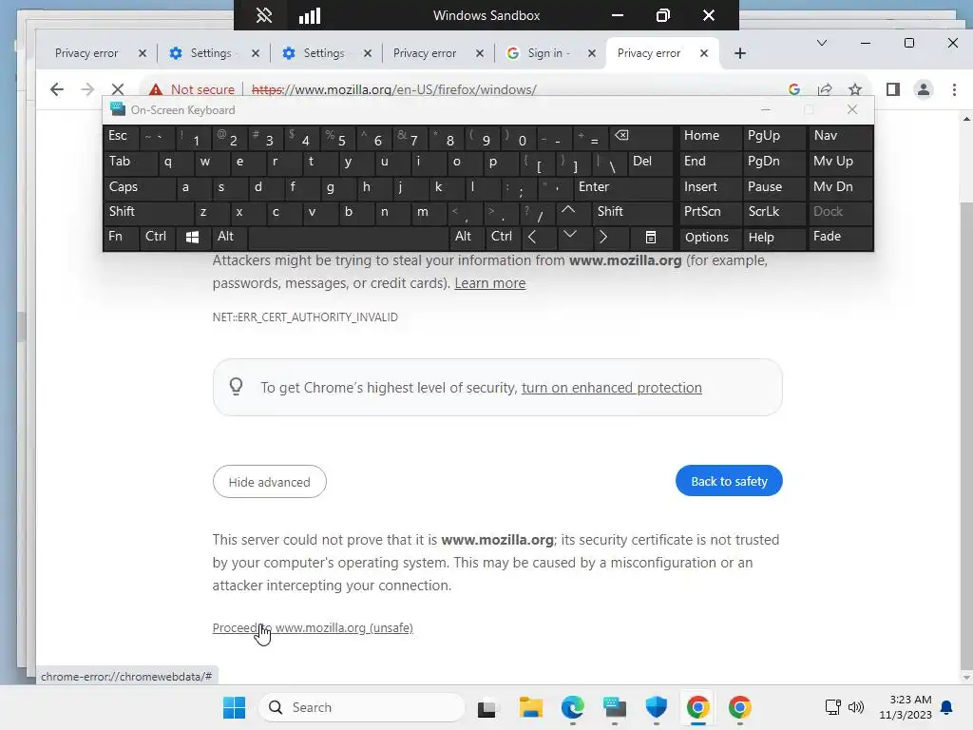Image resolution: width=973 pixels, height=730 pixels.
Task: Click the on-screen down arrow key
Action: tap(570, 237)
